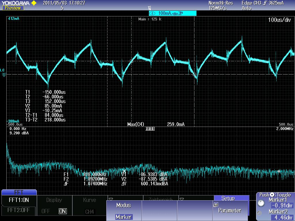The height and width of the screenshot is (221, 295).
Task: Click the 2.000MHz FFT span label
Action: tap(285, 129)
